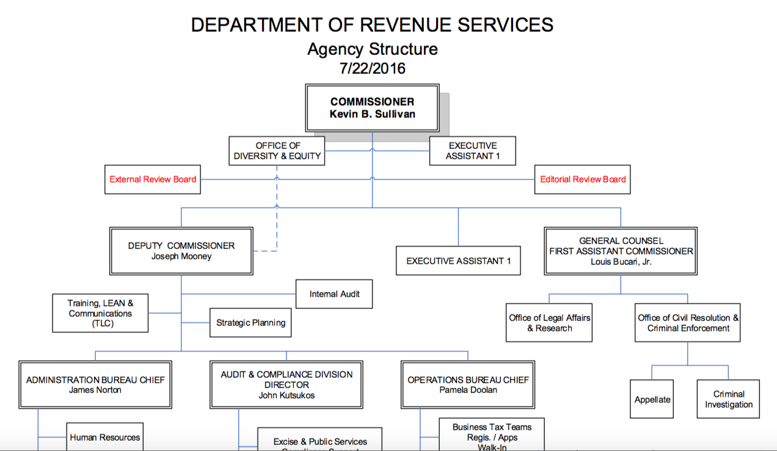The image size is (777, 451).
Task: Select the red External Review Board box
Action: [x=153, y=179]
